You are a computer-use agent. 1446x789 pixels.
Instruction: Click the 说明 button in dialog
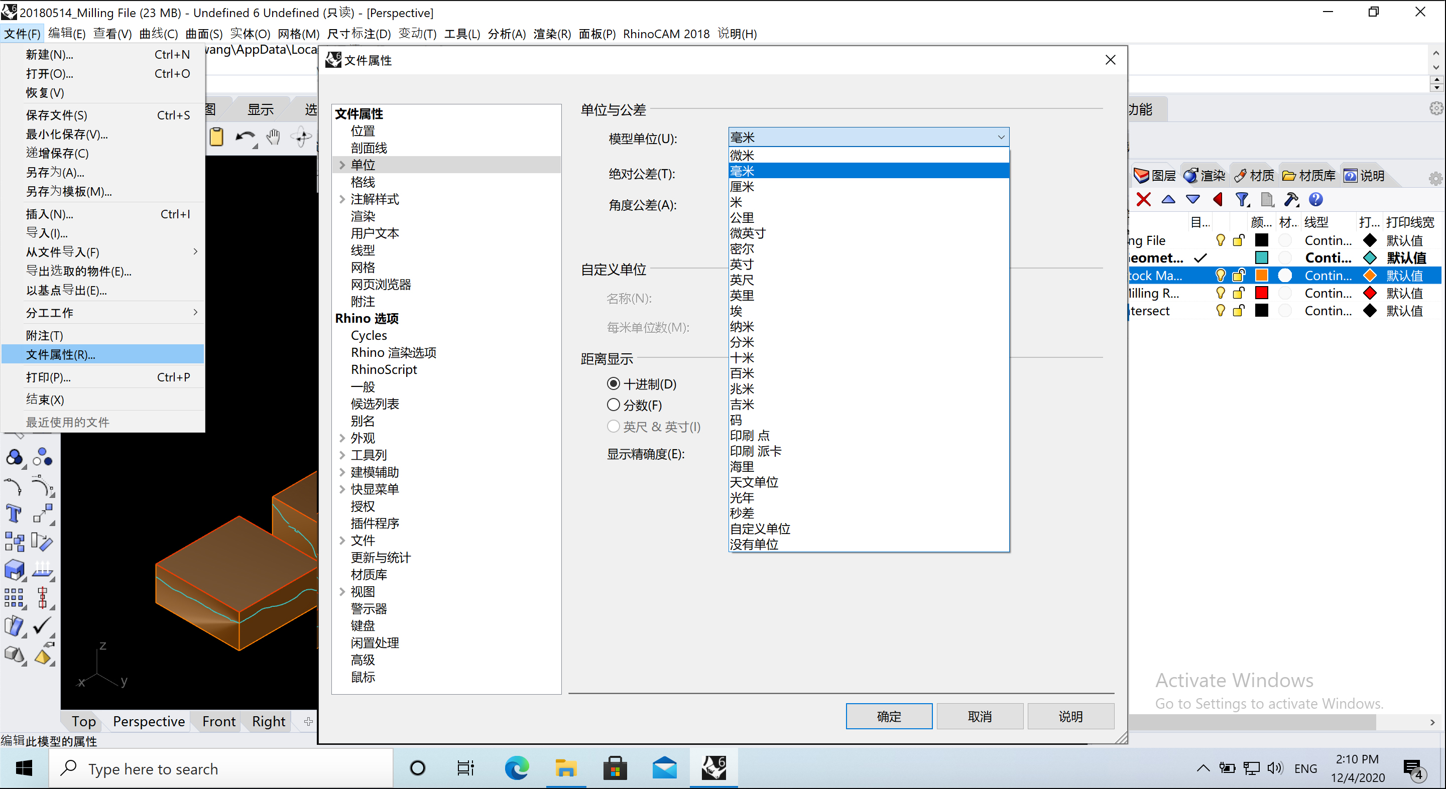coord(1070,716)
